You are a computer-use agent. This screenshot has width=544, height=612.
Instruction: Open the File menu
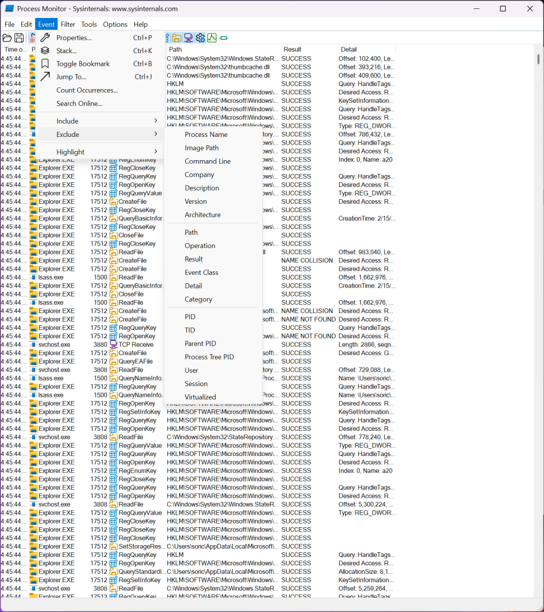click(x=10, y=24)
